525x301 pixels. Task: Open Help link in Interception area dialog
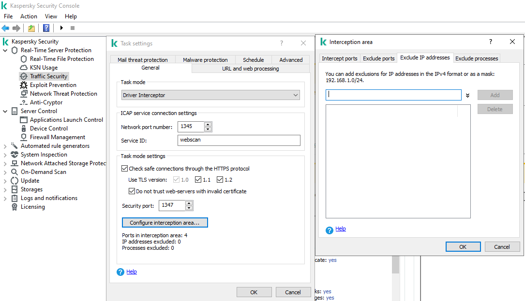coord(341,229)
